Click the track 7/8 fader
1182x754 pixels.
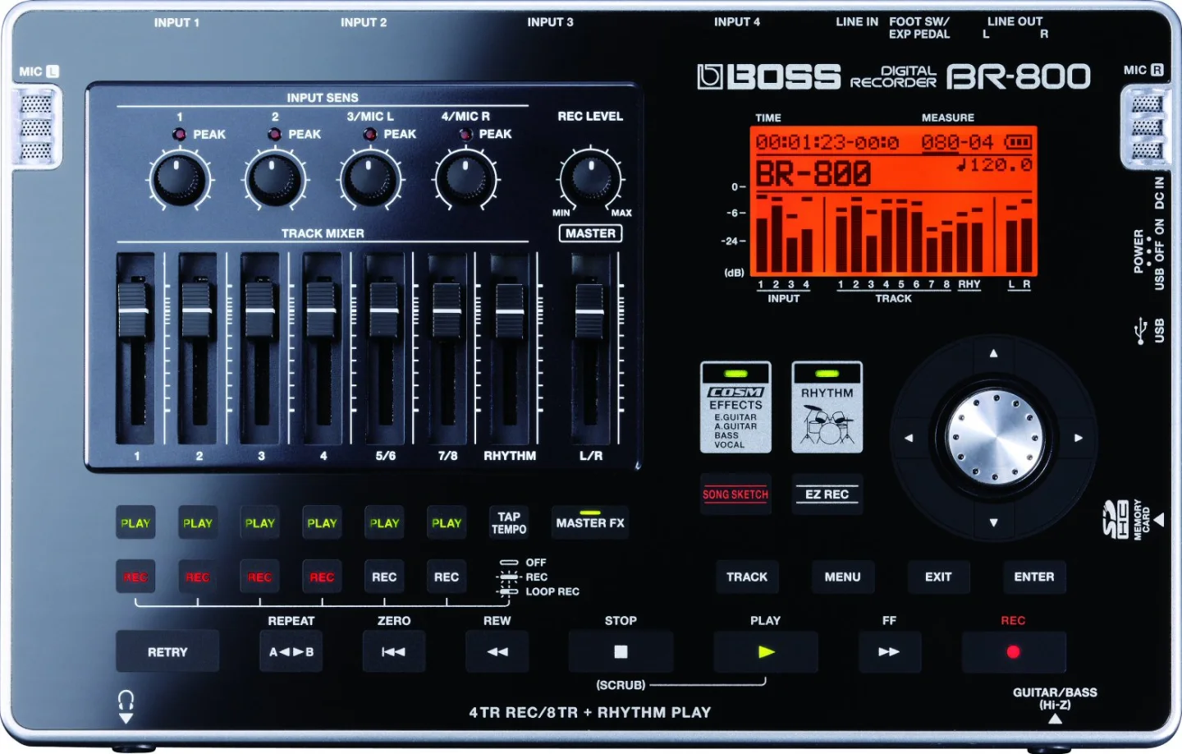pos(447,310)
